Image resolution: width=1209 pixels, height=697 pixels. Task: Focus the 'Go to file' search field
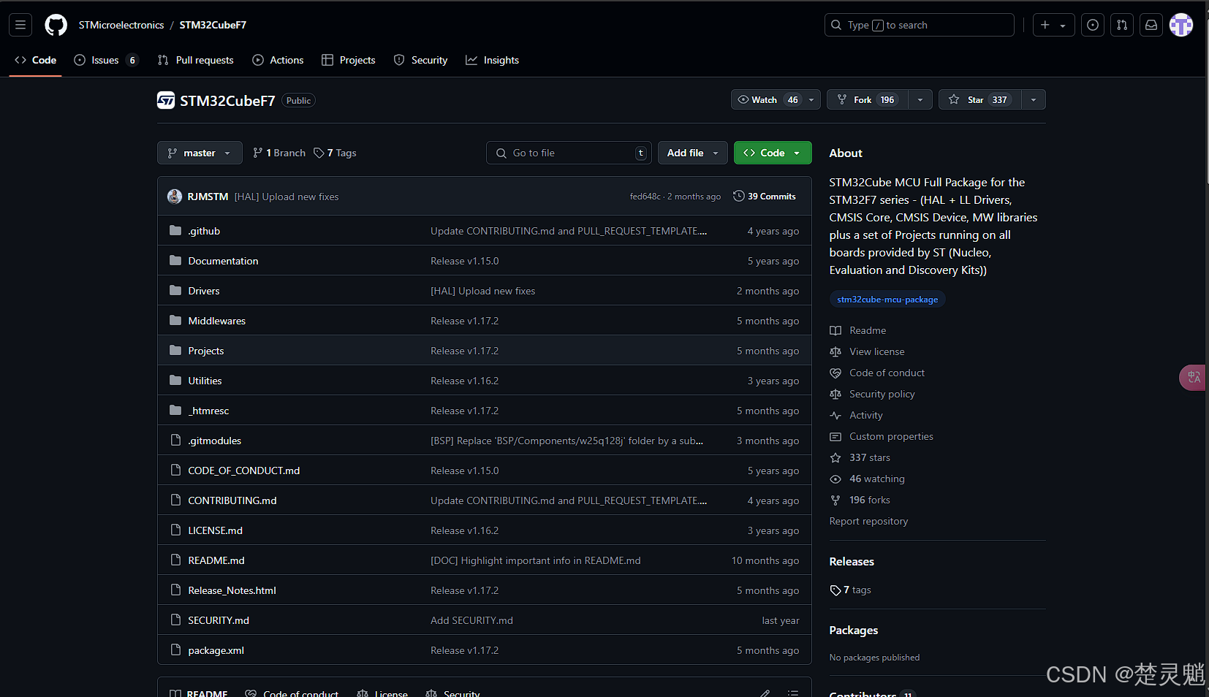[569, 153]
